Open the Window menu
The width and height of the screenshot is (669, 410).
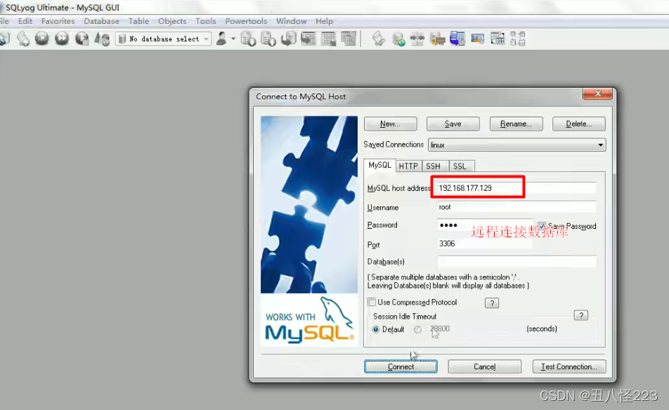pos(292,21)
